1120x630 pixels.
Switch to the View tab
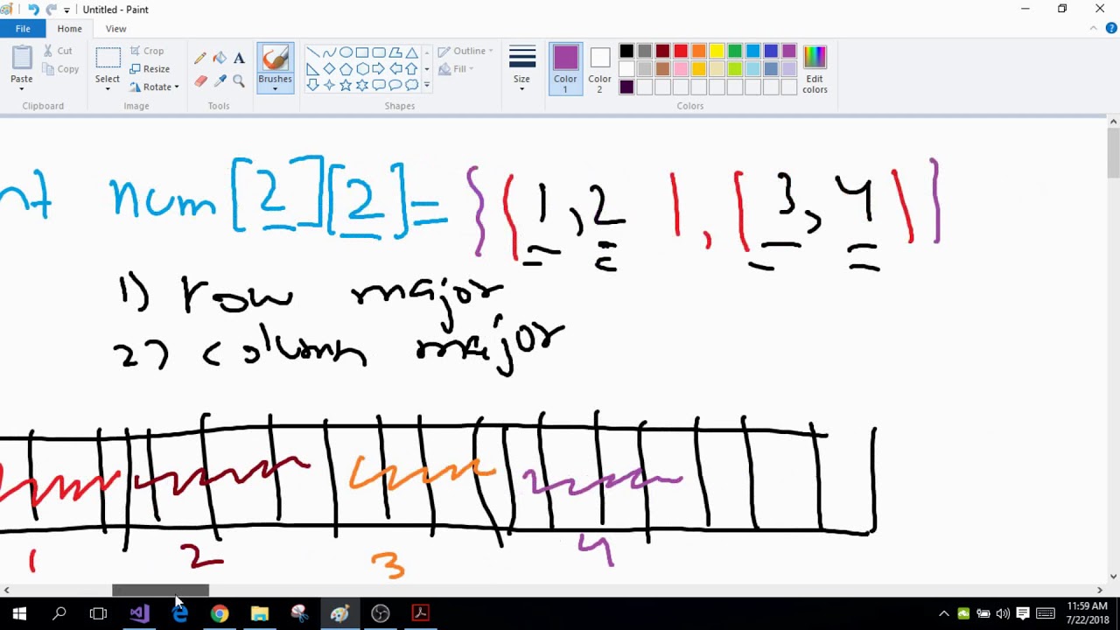[x=115, y=29]
